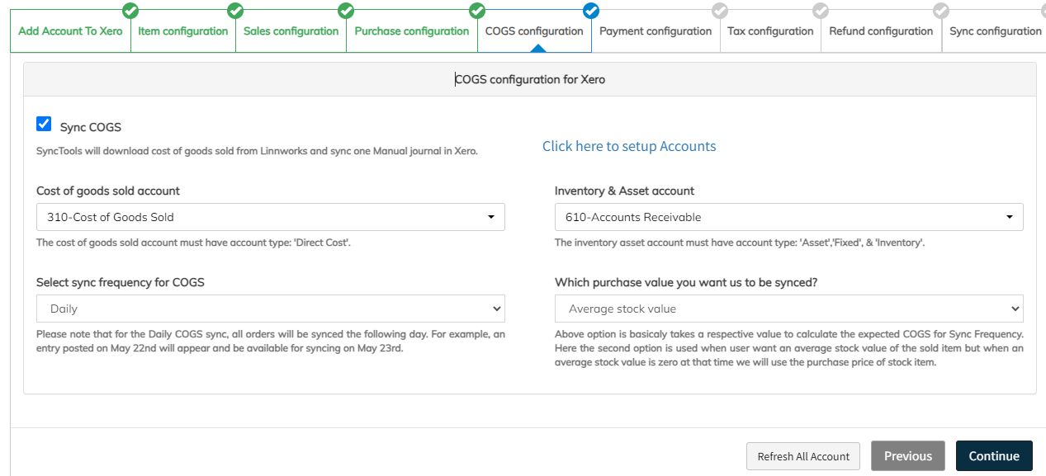Click blue checkmark above COGS configuration step
The width and height of the screenshot is (1046, 476).
(590, 11)
